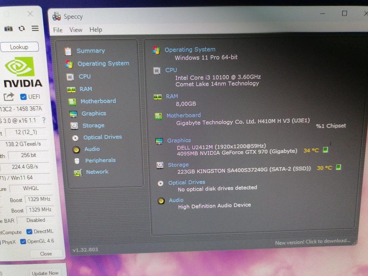Viewport: 368px width, 276px height.
Task: Select Graphics in the sidebar
Action: 94,113
